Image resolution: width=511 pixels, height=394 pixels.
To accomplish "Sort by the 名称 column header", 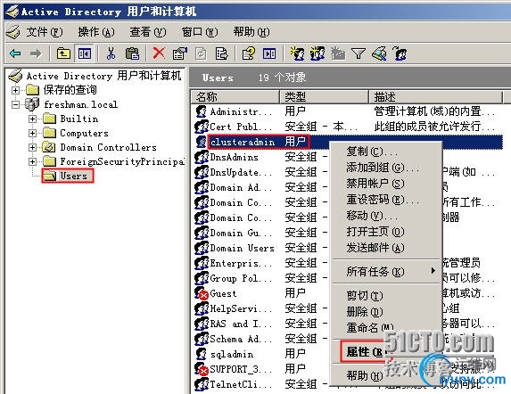I will (235, 96).
